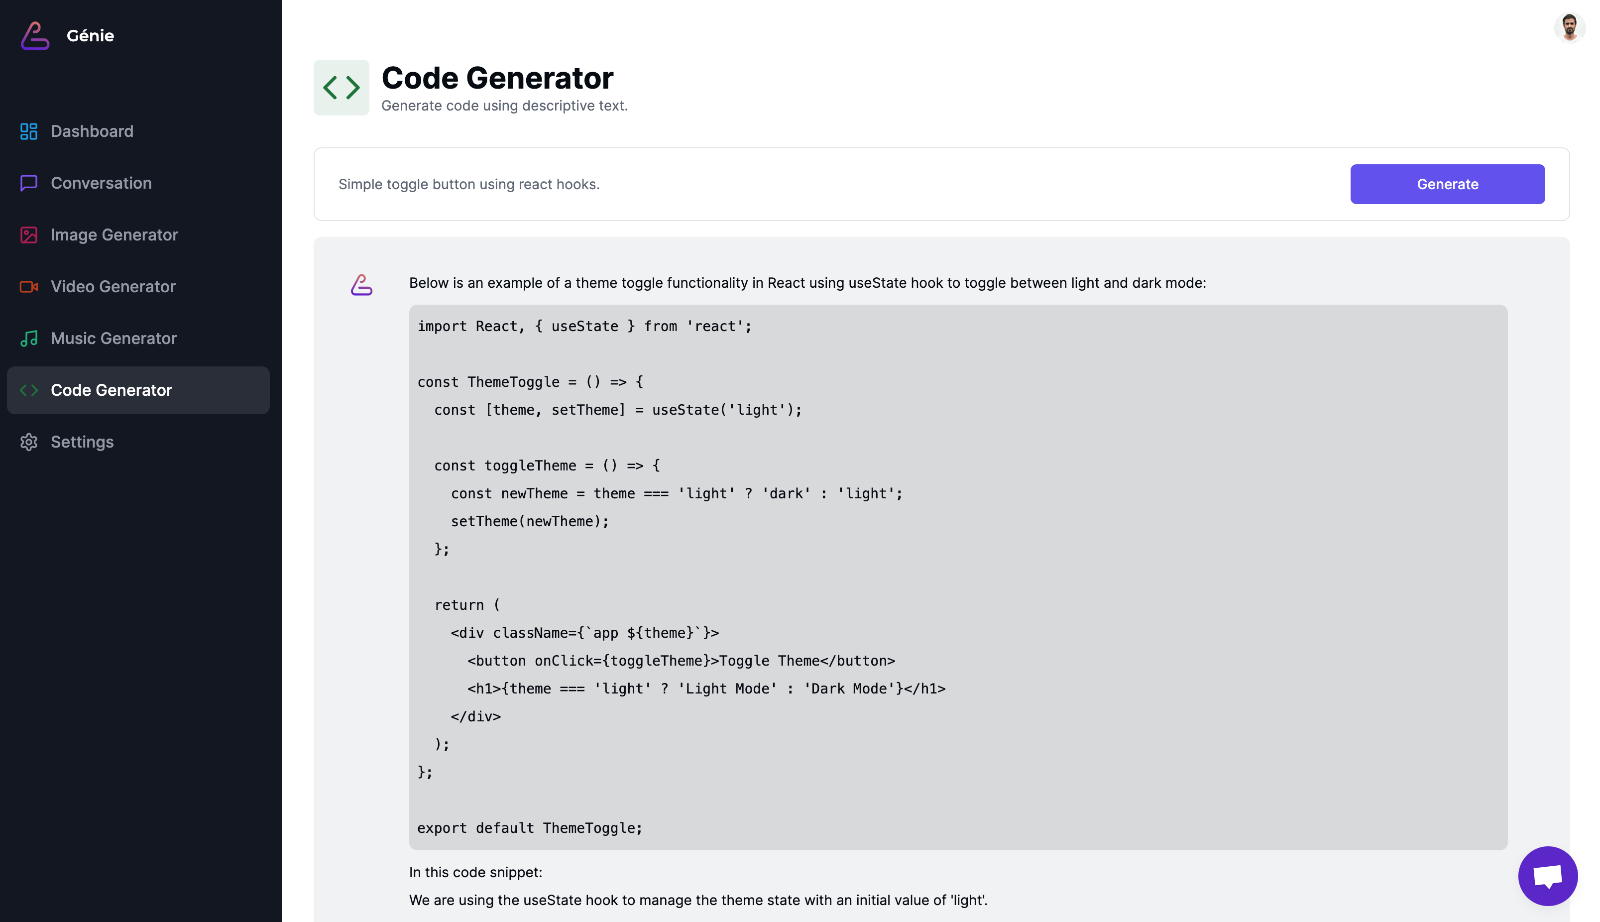Click the Génie brand name link
1600x922 pixels.
[x=90, y=35]
